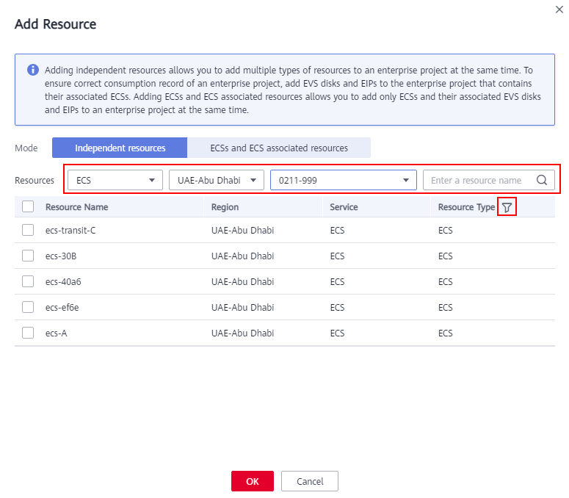Screen dimensions: 569x498
Task: Tick the checkbox for ecs-transit-C
Action: coord(28,230)
